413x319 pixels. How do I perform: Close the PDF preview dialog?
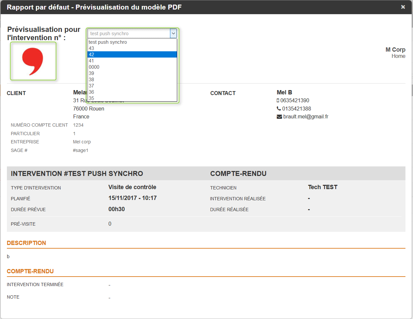pyautogui.click(x=403, y=7)
